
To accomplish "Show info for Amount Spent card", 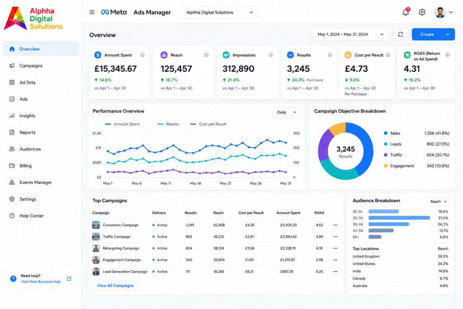I will (142, 55).
